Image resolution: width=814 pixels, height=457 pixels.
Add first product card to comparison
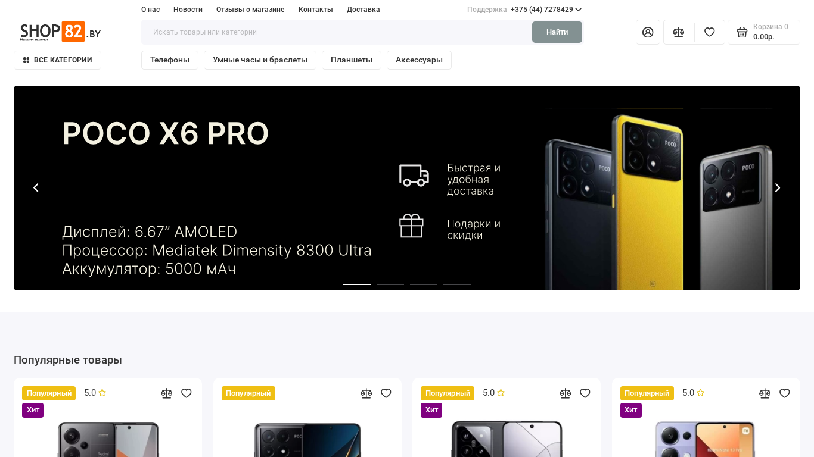point(167,393)
